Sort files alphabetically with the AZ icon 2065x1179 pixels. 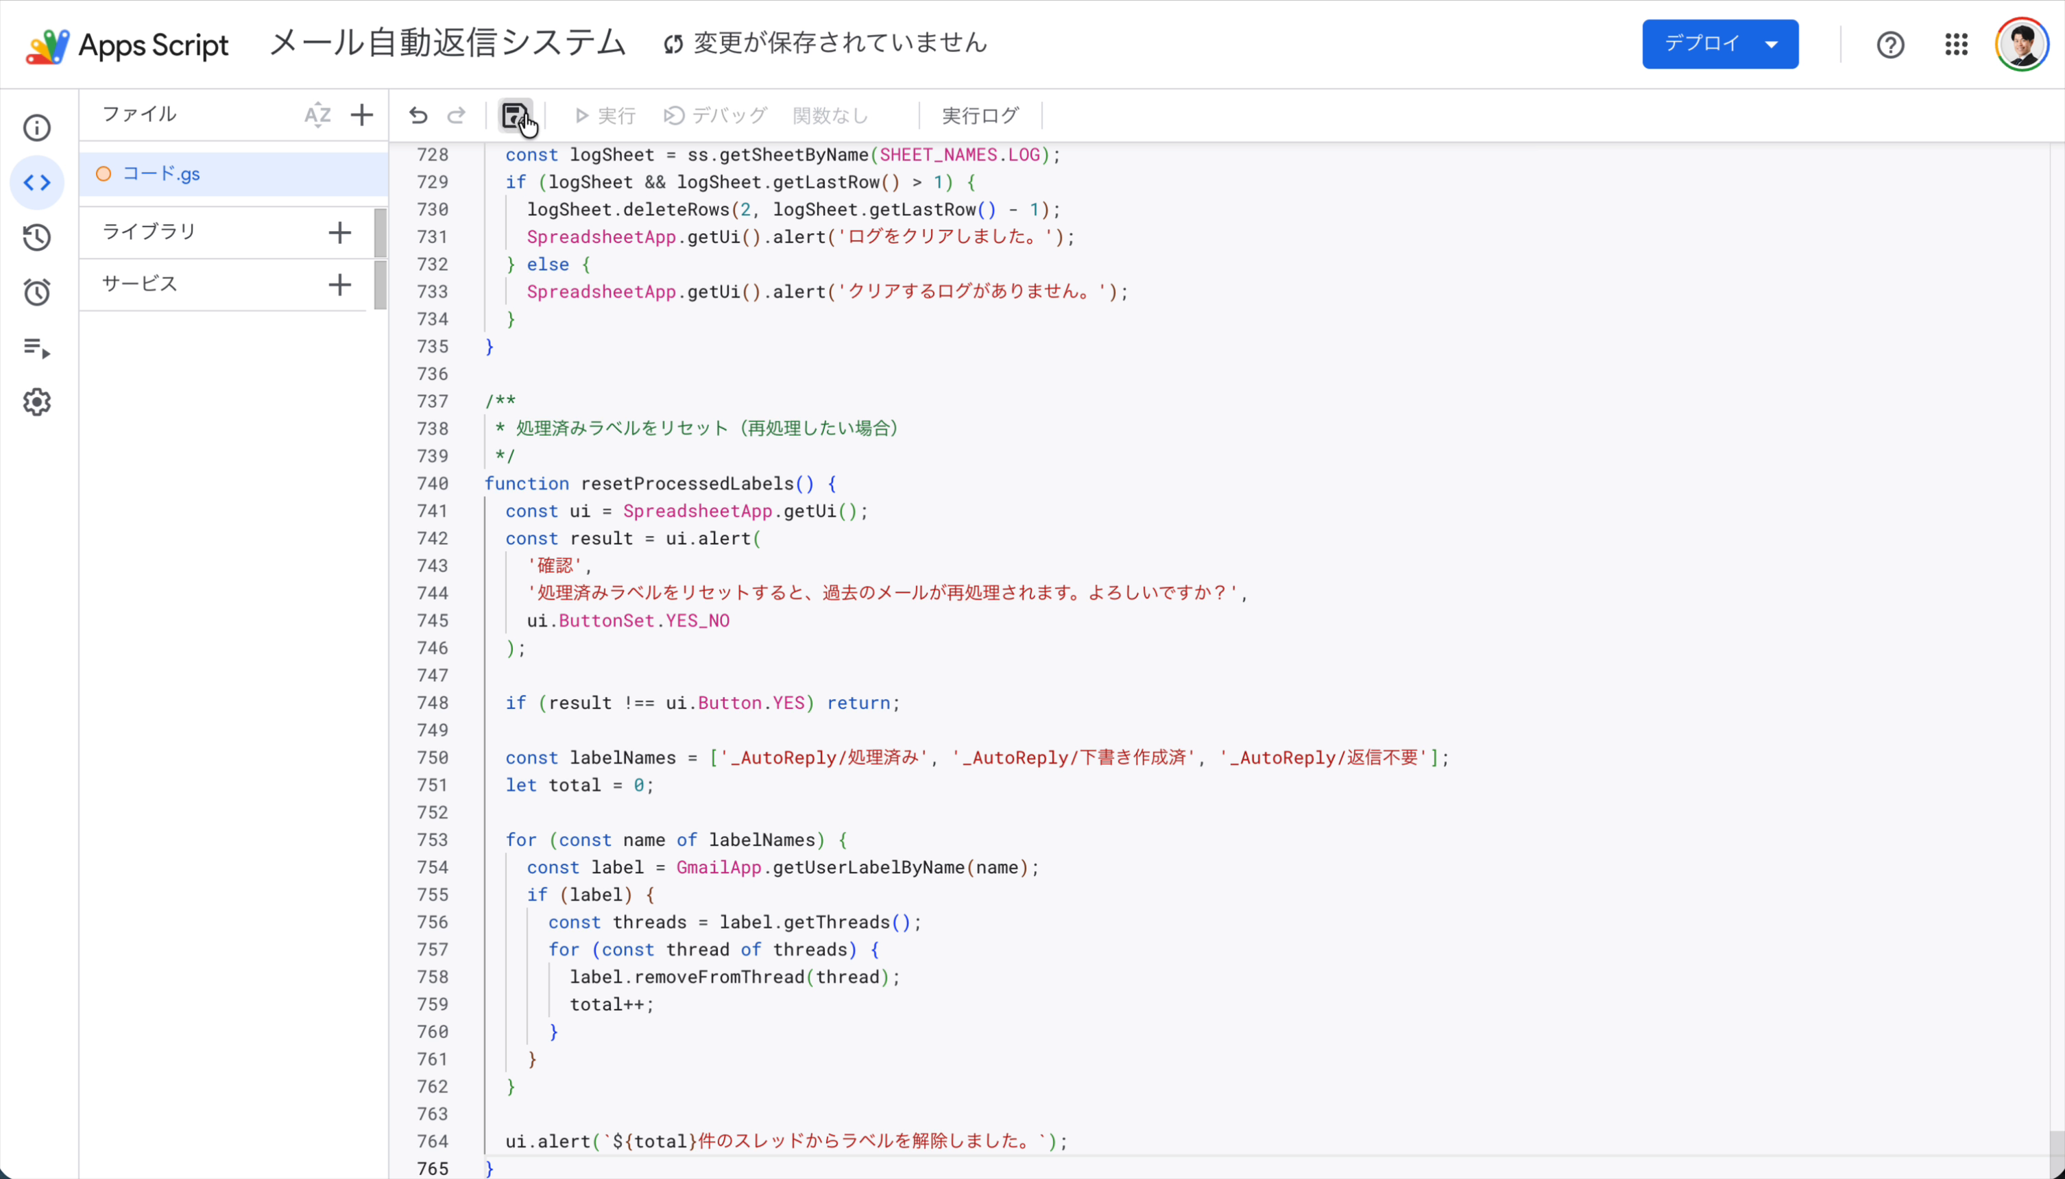coord(317,114)
